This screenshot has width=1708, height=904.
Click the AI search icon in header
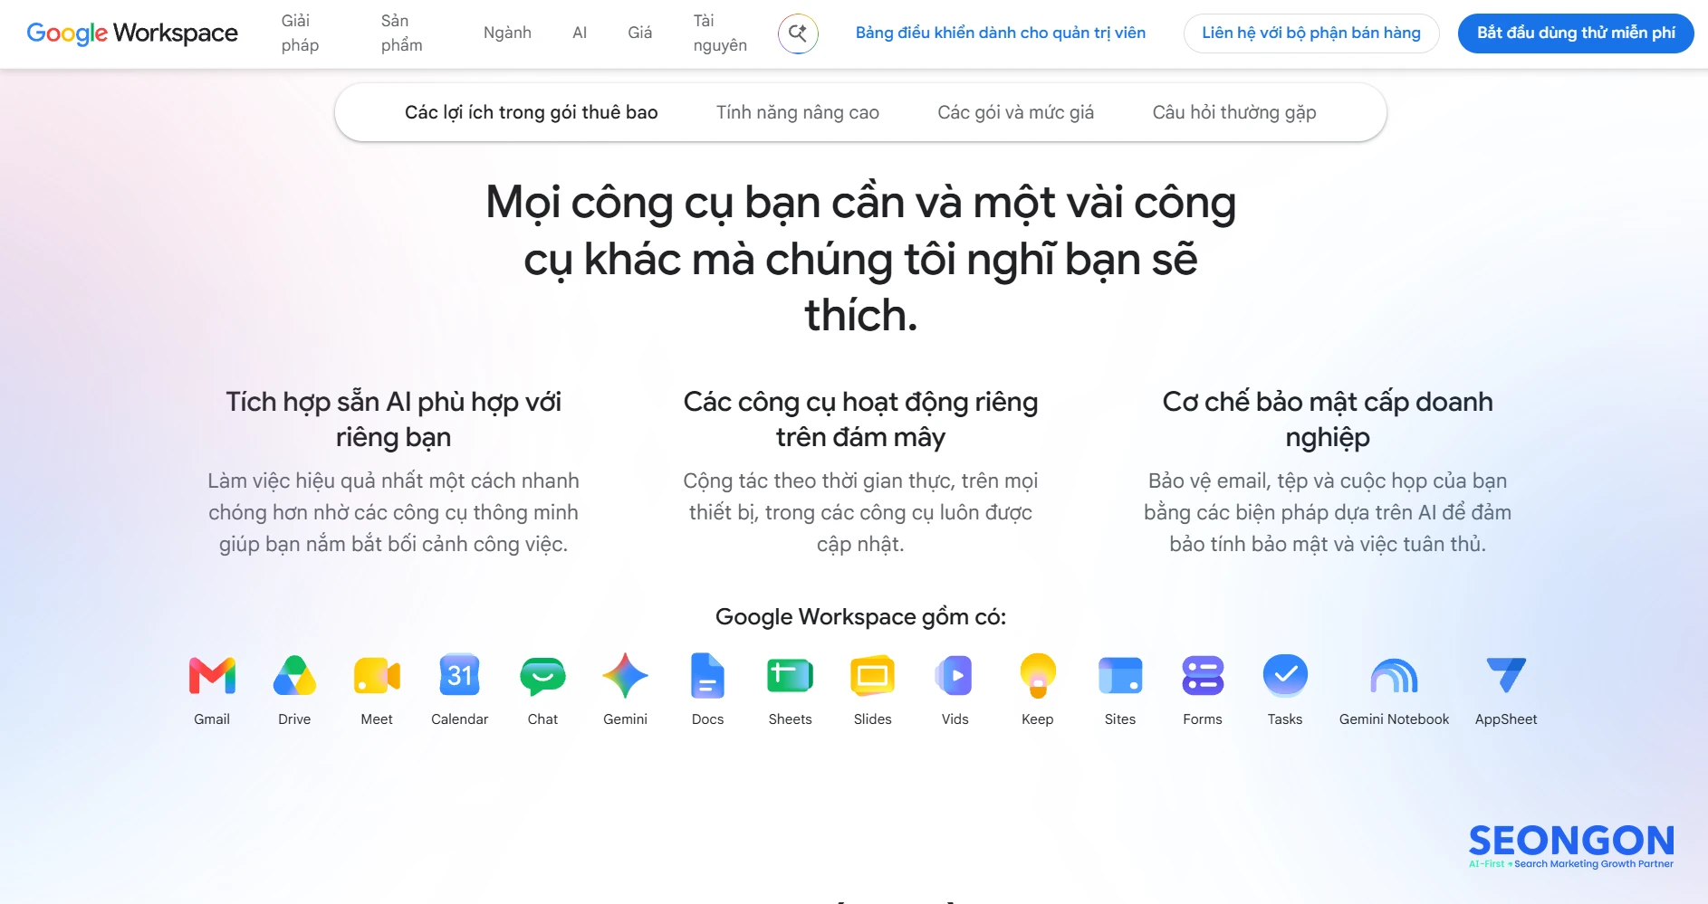click(798, 33)
